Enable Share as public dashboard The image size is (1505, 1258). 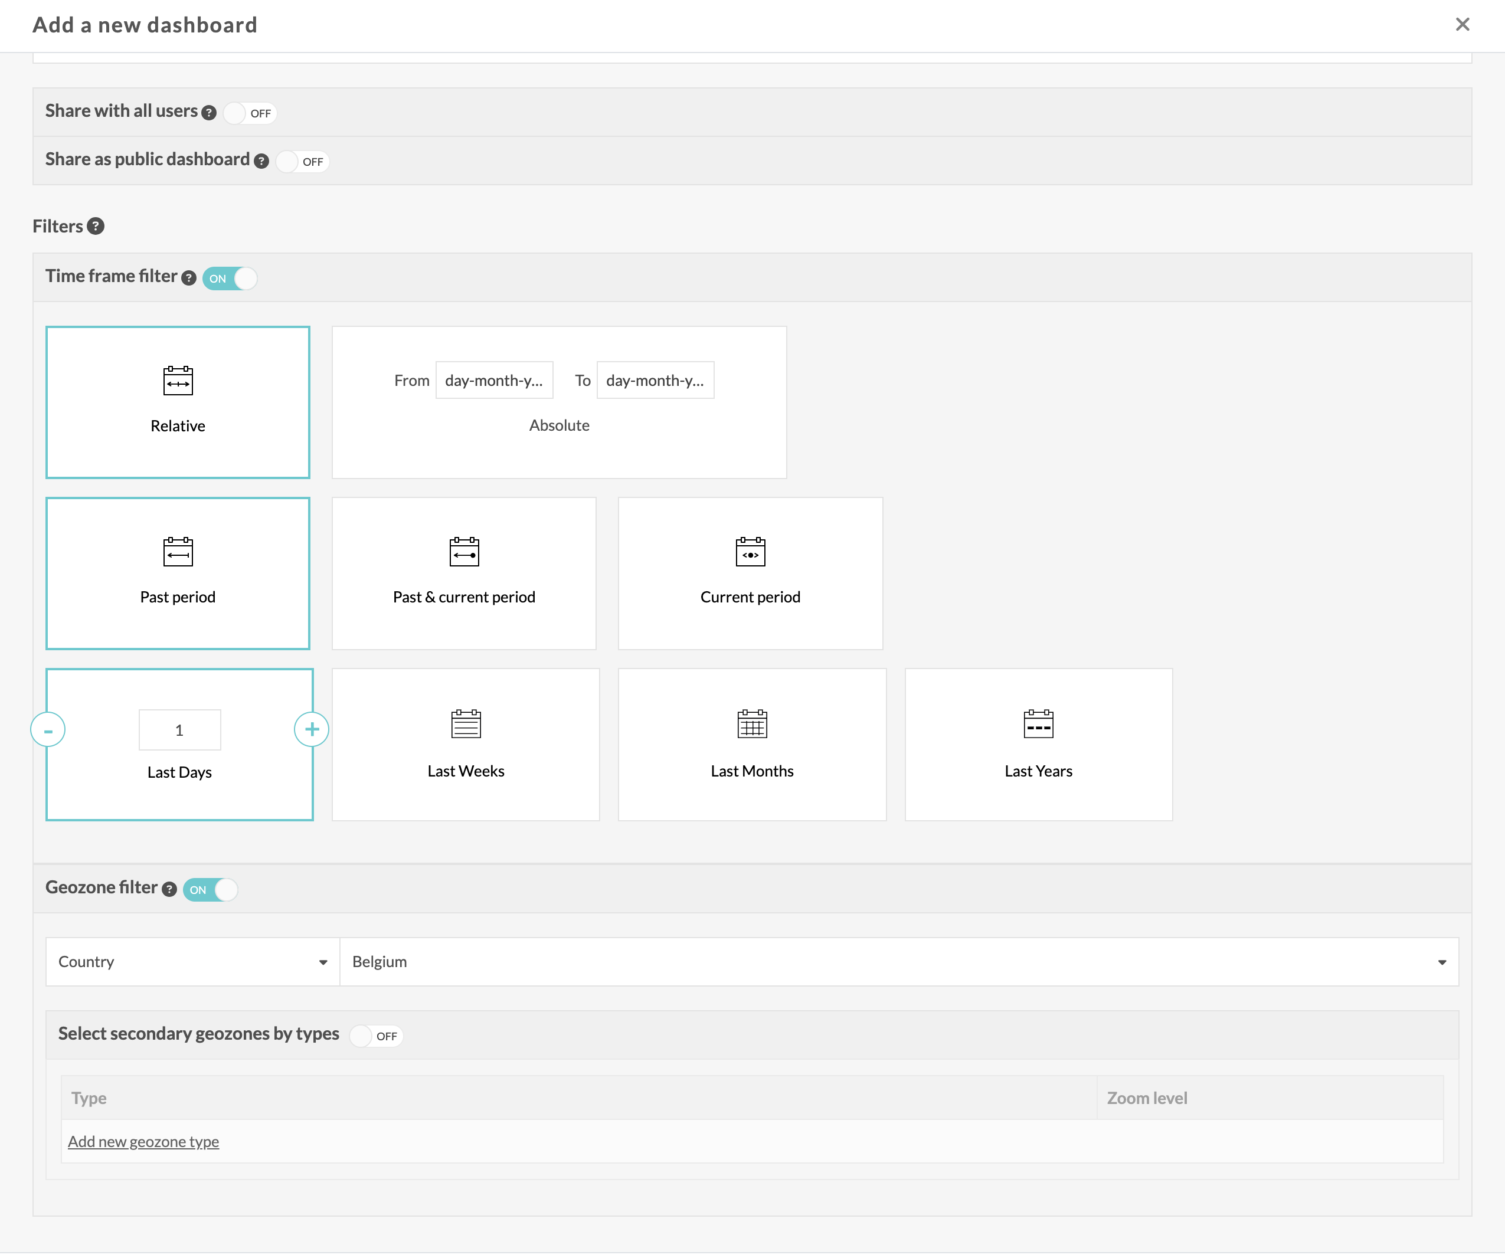(302, 161)
